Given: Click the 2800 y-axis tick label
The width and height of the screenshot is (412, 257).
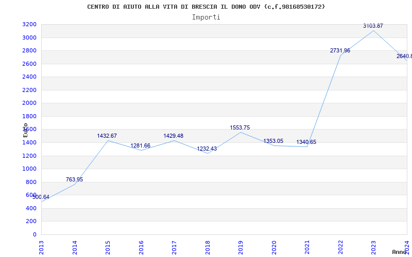Looking at the screenshot, I should (x=29, y=50).
